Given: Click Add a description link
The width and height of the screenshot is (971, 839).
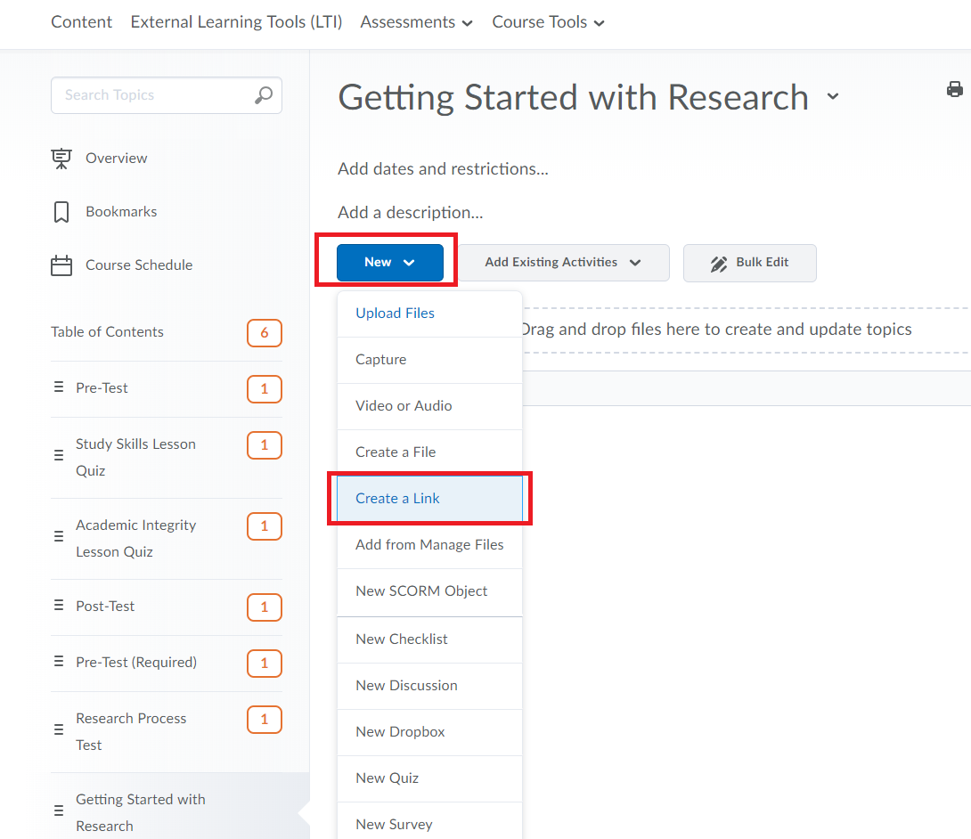Looking at the screenshot, I should (x=410, y=213).
